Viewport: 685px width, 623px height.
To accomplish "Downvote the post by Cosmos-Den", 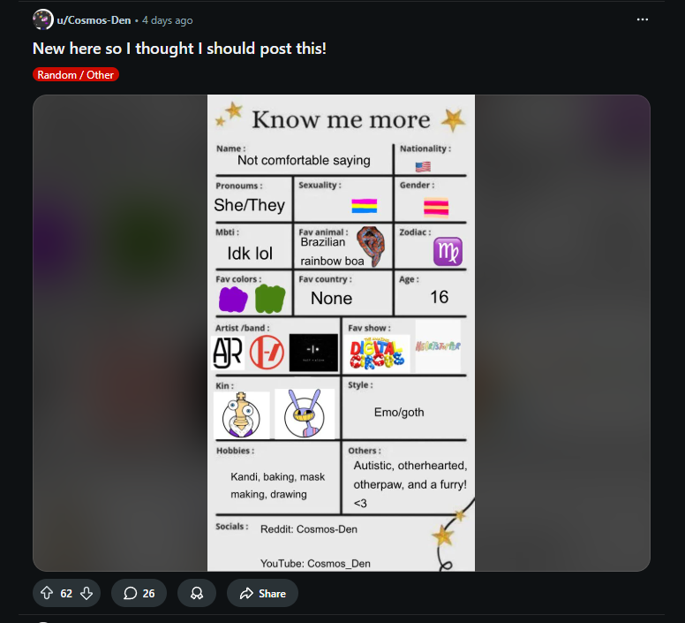I will click(x=87, y=594).
